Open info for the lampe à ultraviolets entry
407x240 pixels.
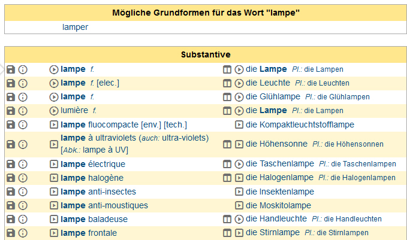coord(23,144)
